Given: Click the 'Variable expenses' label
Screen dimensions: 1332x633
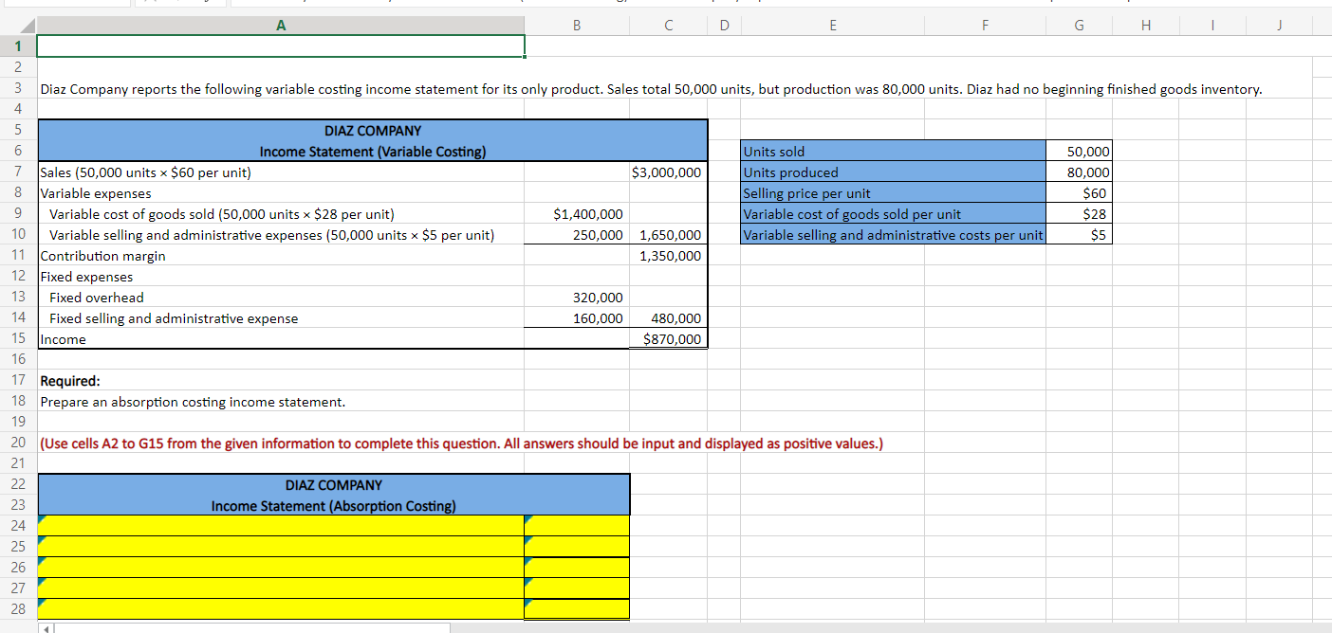Looking at the screenshot, I should pyautogui.click(x=95, y=193).
